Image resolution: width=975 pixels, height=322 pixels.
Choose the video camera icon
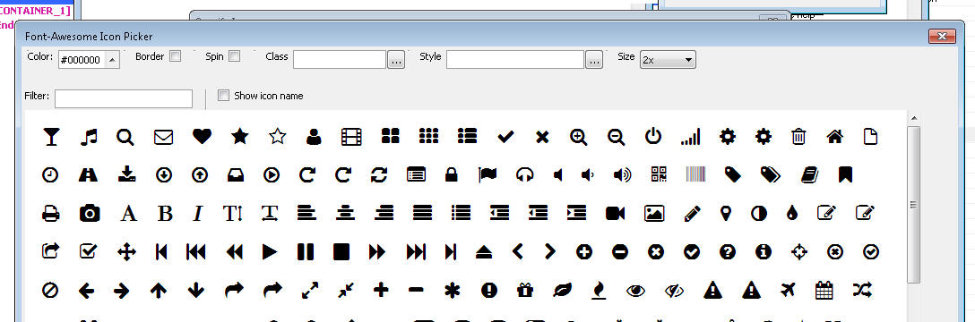pyautogui.click(x=615, y=214)
